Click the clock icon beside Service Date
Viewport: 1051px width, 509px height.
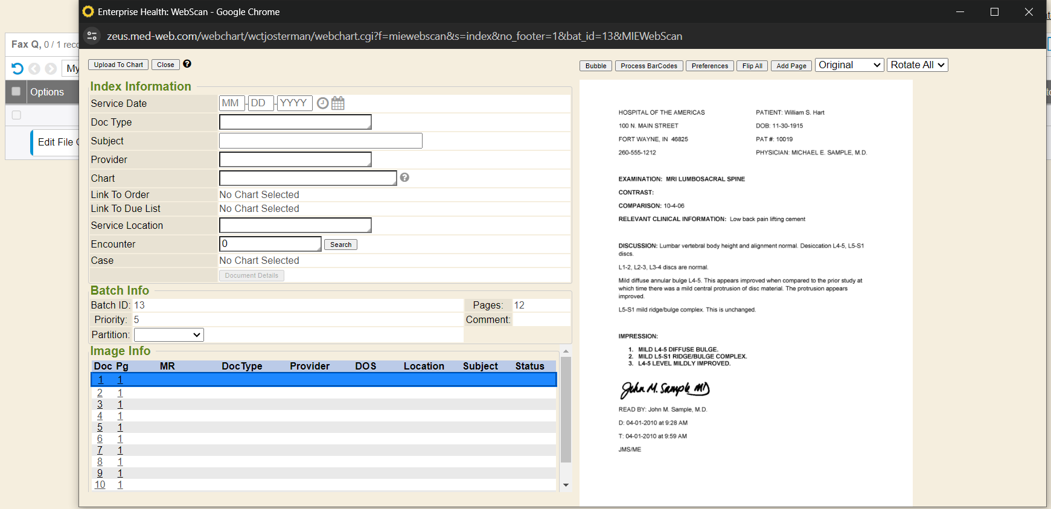click(x=323, y=103)
